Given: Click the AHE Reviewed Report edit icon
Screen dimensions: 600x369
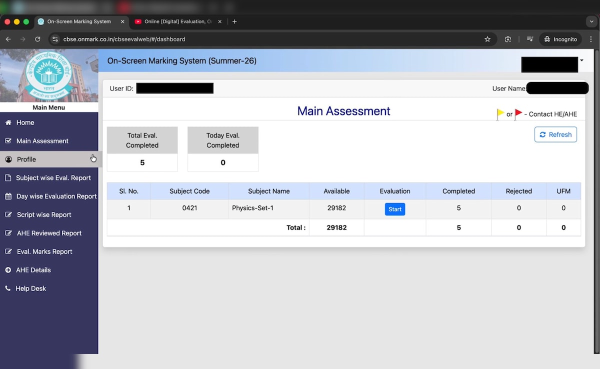Looking at the screenshot, I should (8, 233).
